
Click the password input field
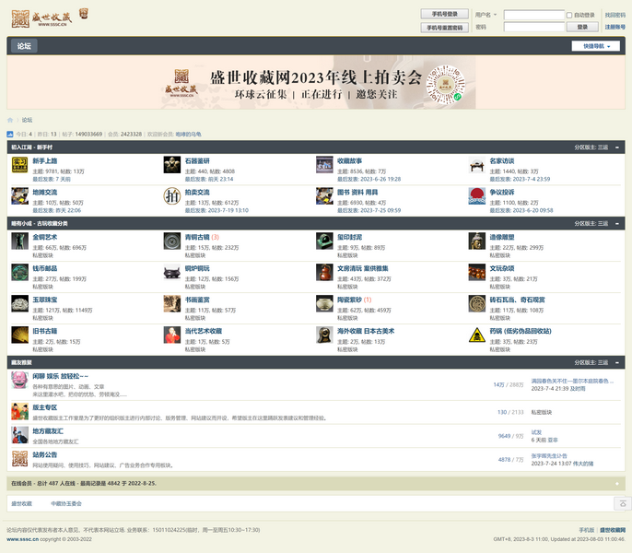(533, 27)
